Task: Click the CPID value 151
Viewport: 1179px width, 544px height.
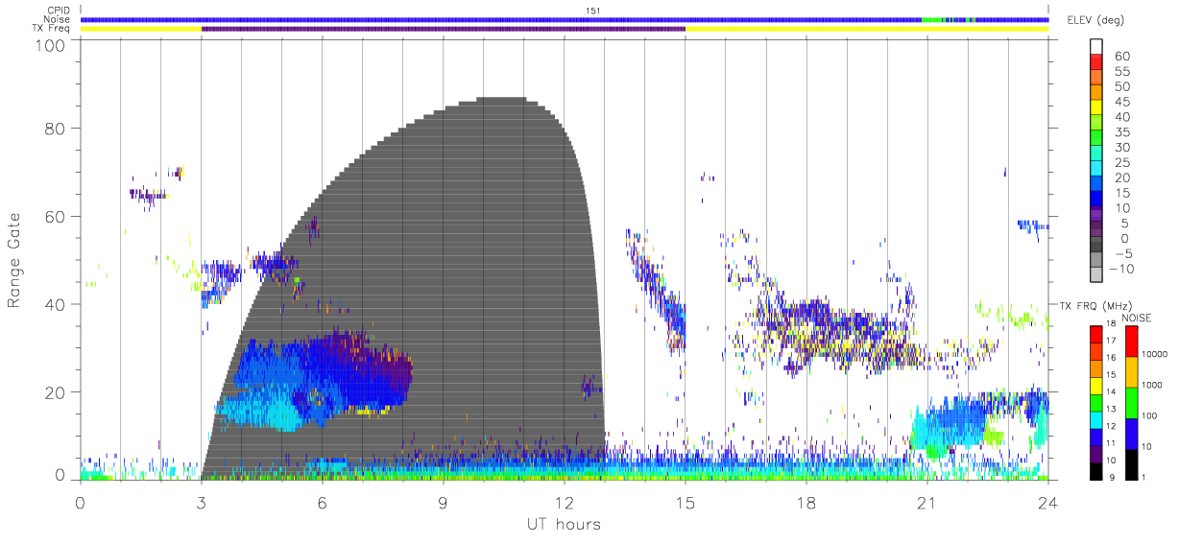Action: (592, 11)
